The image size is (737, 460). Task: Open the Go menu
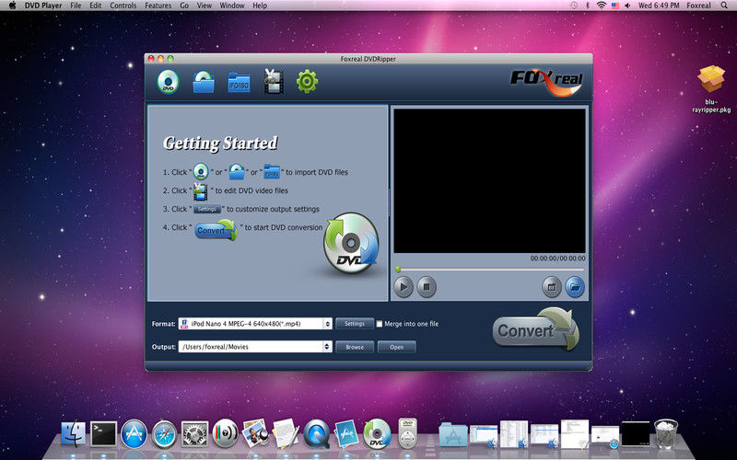(x=184, y=6)
